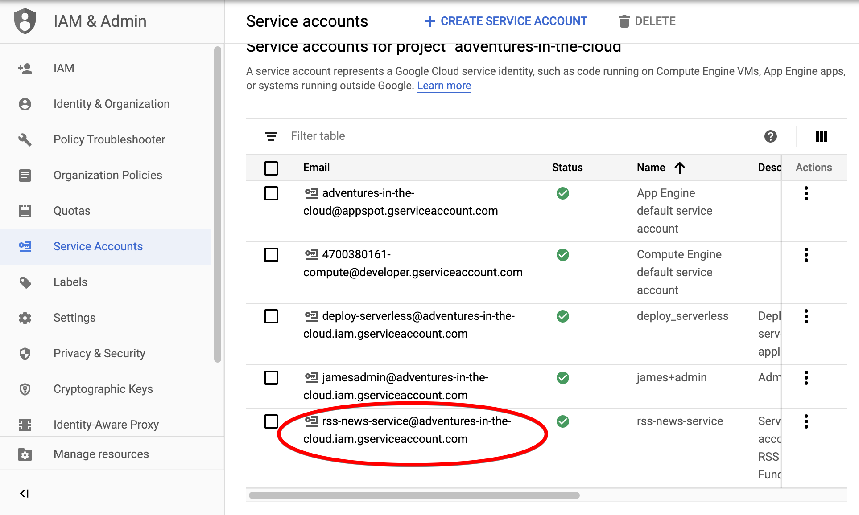Click the Policy Troubleshooter wrench icon
859x515 pixels.
(25, 139)
